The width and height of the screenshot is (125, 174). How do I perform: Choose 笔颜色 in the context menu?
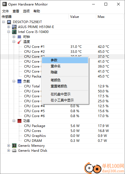[x=65, y=80]
